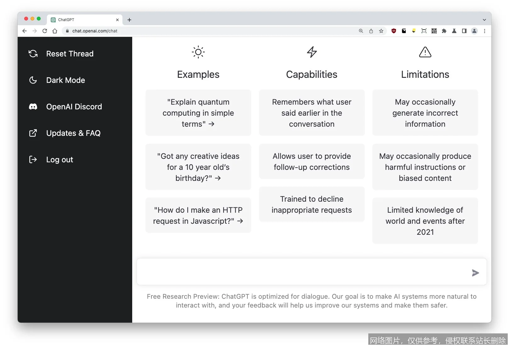Choose the "Explain quantum computing" example
The height and width of the screenshot is (346, 509).
(198, 113)
